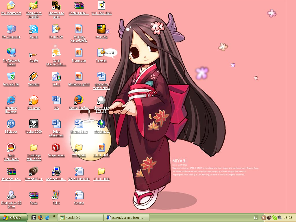
Task: Run the SkypeSetup installer icon
Action: 56,147
